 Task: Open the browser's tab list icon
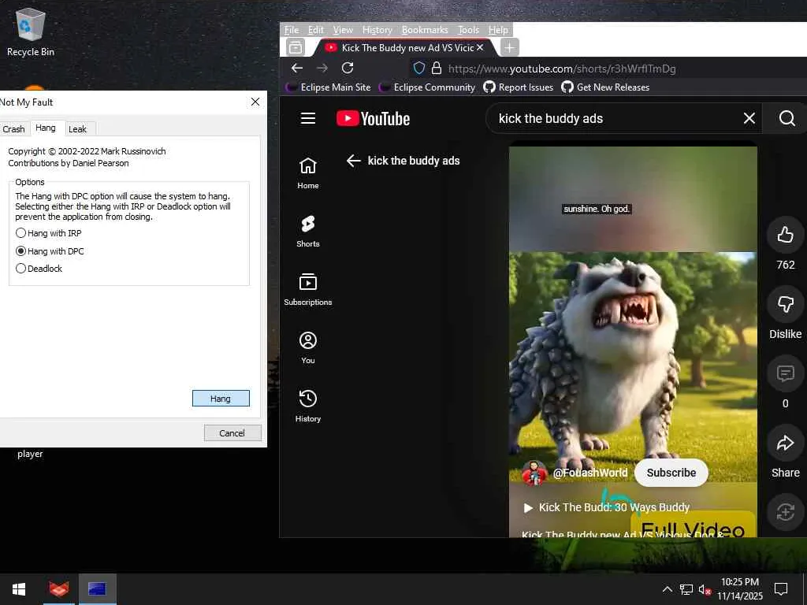pyautogui.click(x=296, y=47)
